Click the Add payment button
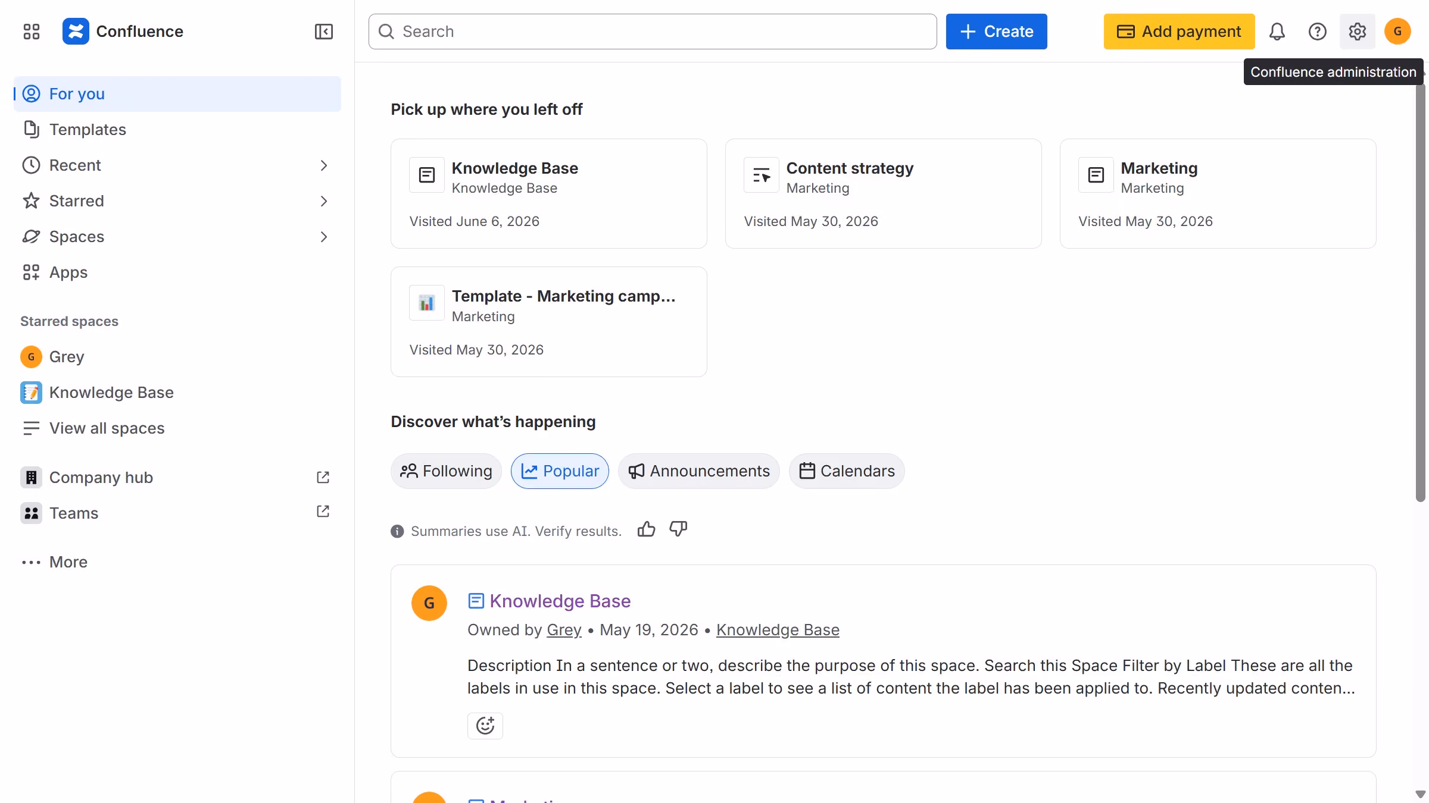 pos(1179,32)
